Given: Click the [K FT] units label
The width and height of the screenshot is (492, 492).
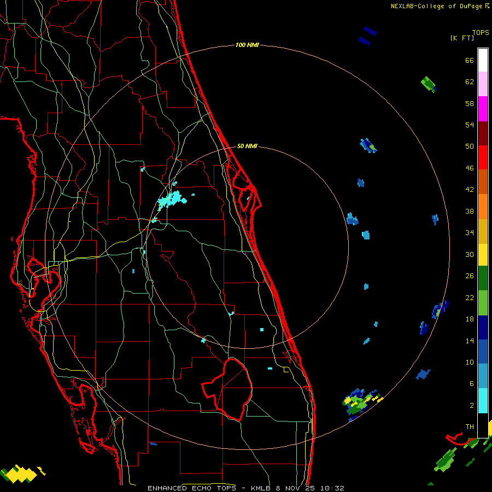Looking at the screenshot, I should tap(462, 38).
